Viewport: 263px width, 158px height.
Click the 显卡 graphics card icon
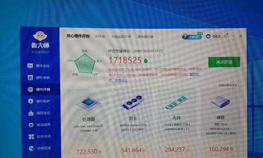(x=133, y=103)
